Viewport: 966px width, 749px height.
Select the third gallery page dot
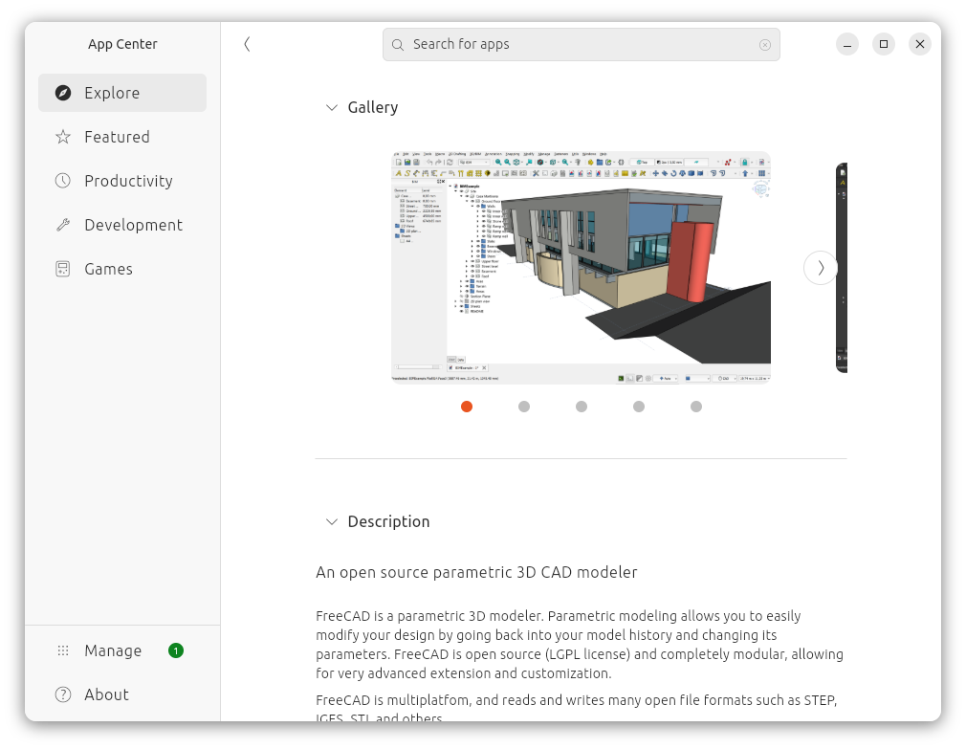[x=581, y=407]
